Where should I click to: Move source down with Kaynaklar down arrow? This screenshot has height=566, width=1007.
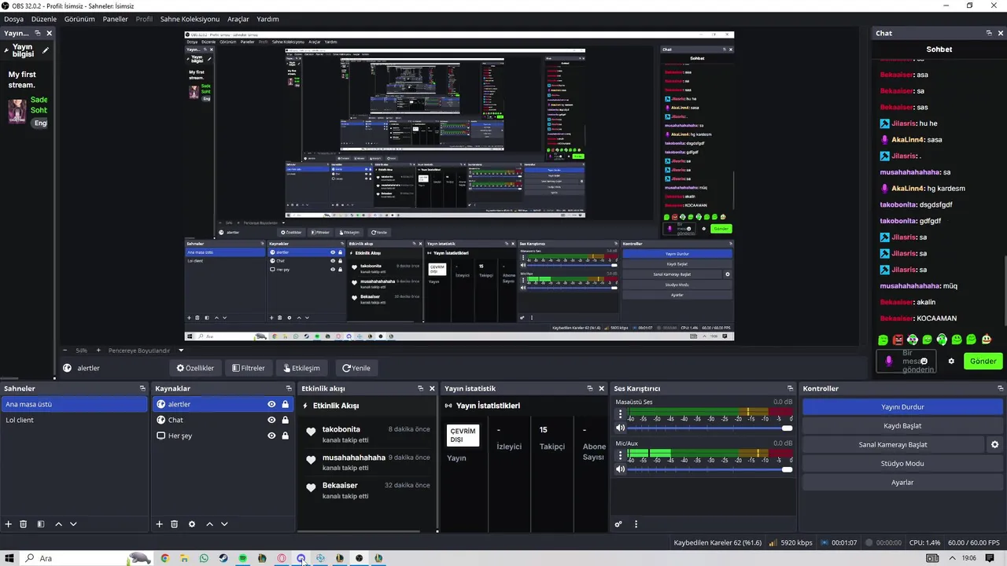[224, 524]
